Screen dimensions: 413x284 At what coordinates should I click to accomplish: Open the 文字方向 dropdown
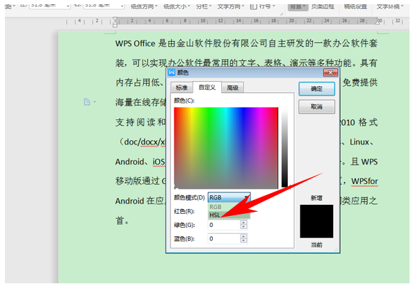coord(231,6)
